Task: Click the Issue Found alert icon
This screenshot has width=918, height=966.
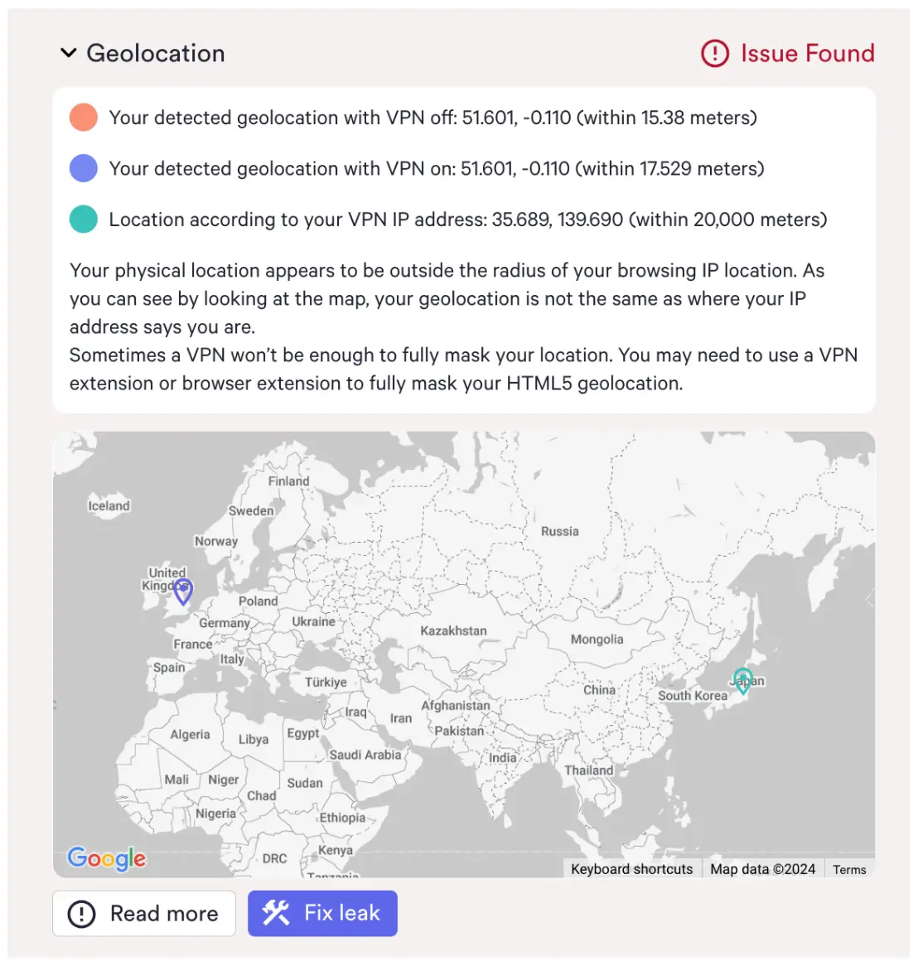Action: pos(714,53)
